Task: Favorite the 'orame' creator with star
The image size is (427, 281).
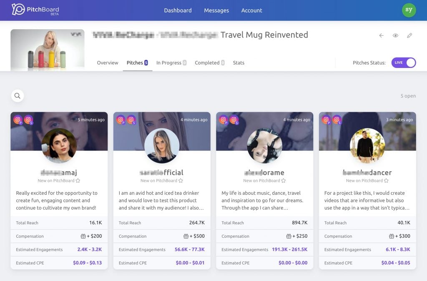Action: pos(284,181)
